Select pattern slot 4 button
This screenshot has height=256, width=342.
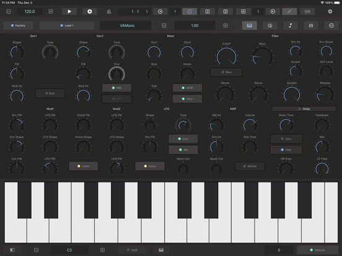coord(243,12)
